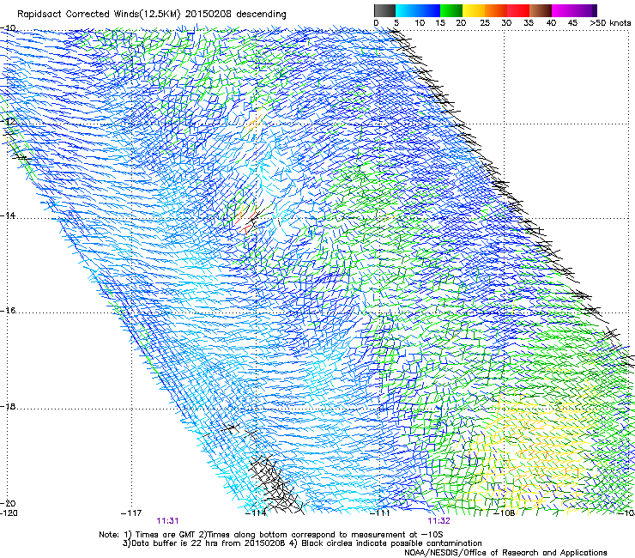Click the '-20' latitude axis label
Screen dimensions: 635x558
pyautogui.click(x=8, y=503)
